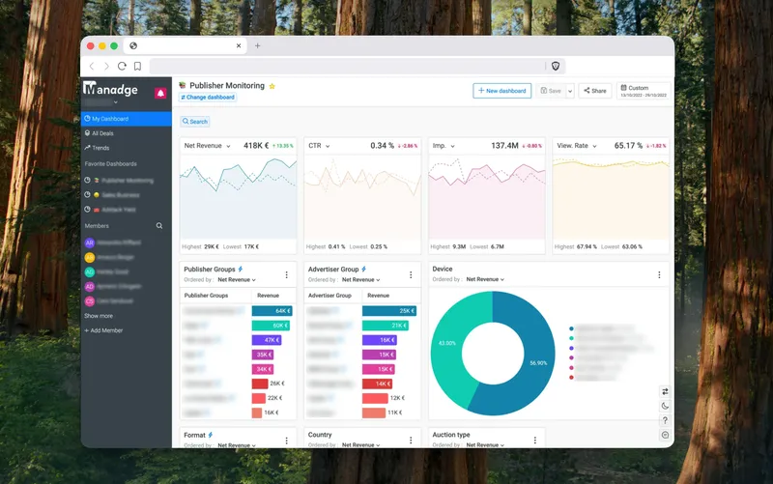Click the 25K € advertiser revenue bar
Image resolution: width=773 pixels, height=484 pixels.
(389, 311)
